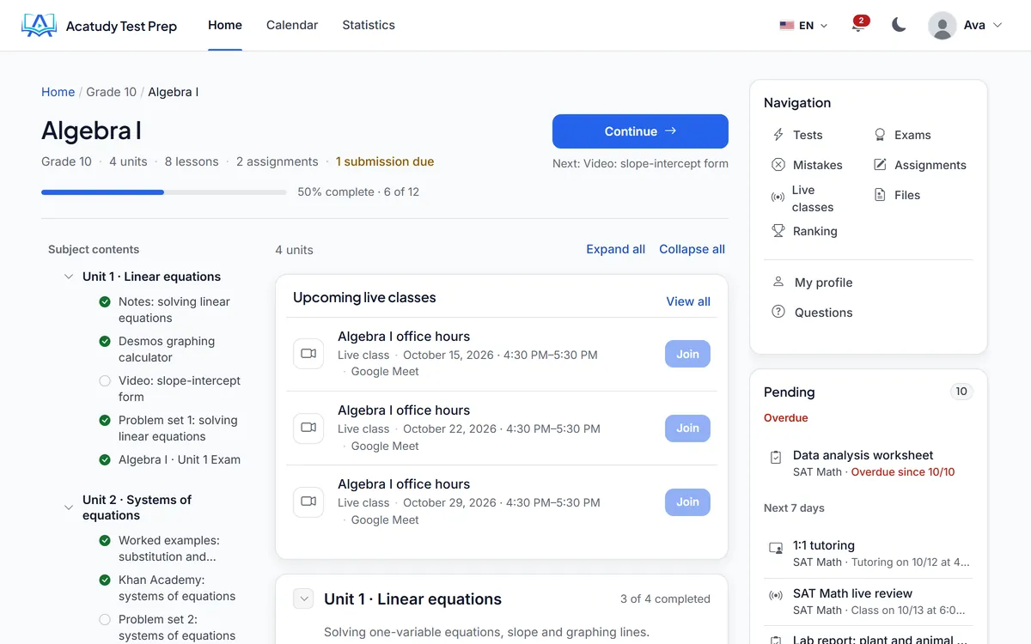Switch to the Statistics tab
Viewport: 1031px width, 644px height.
[x=369, y=25]
